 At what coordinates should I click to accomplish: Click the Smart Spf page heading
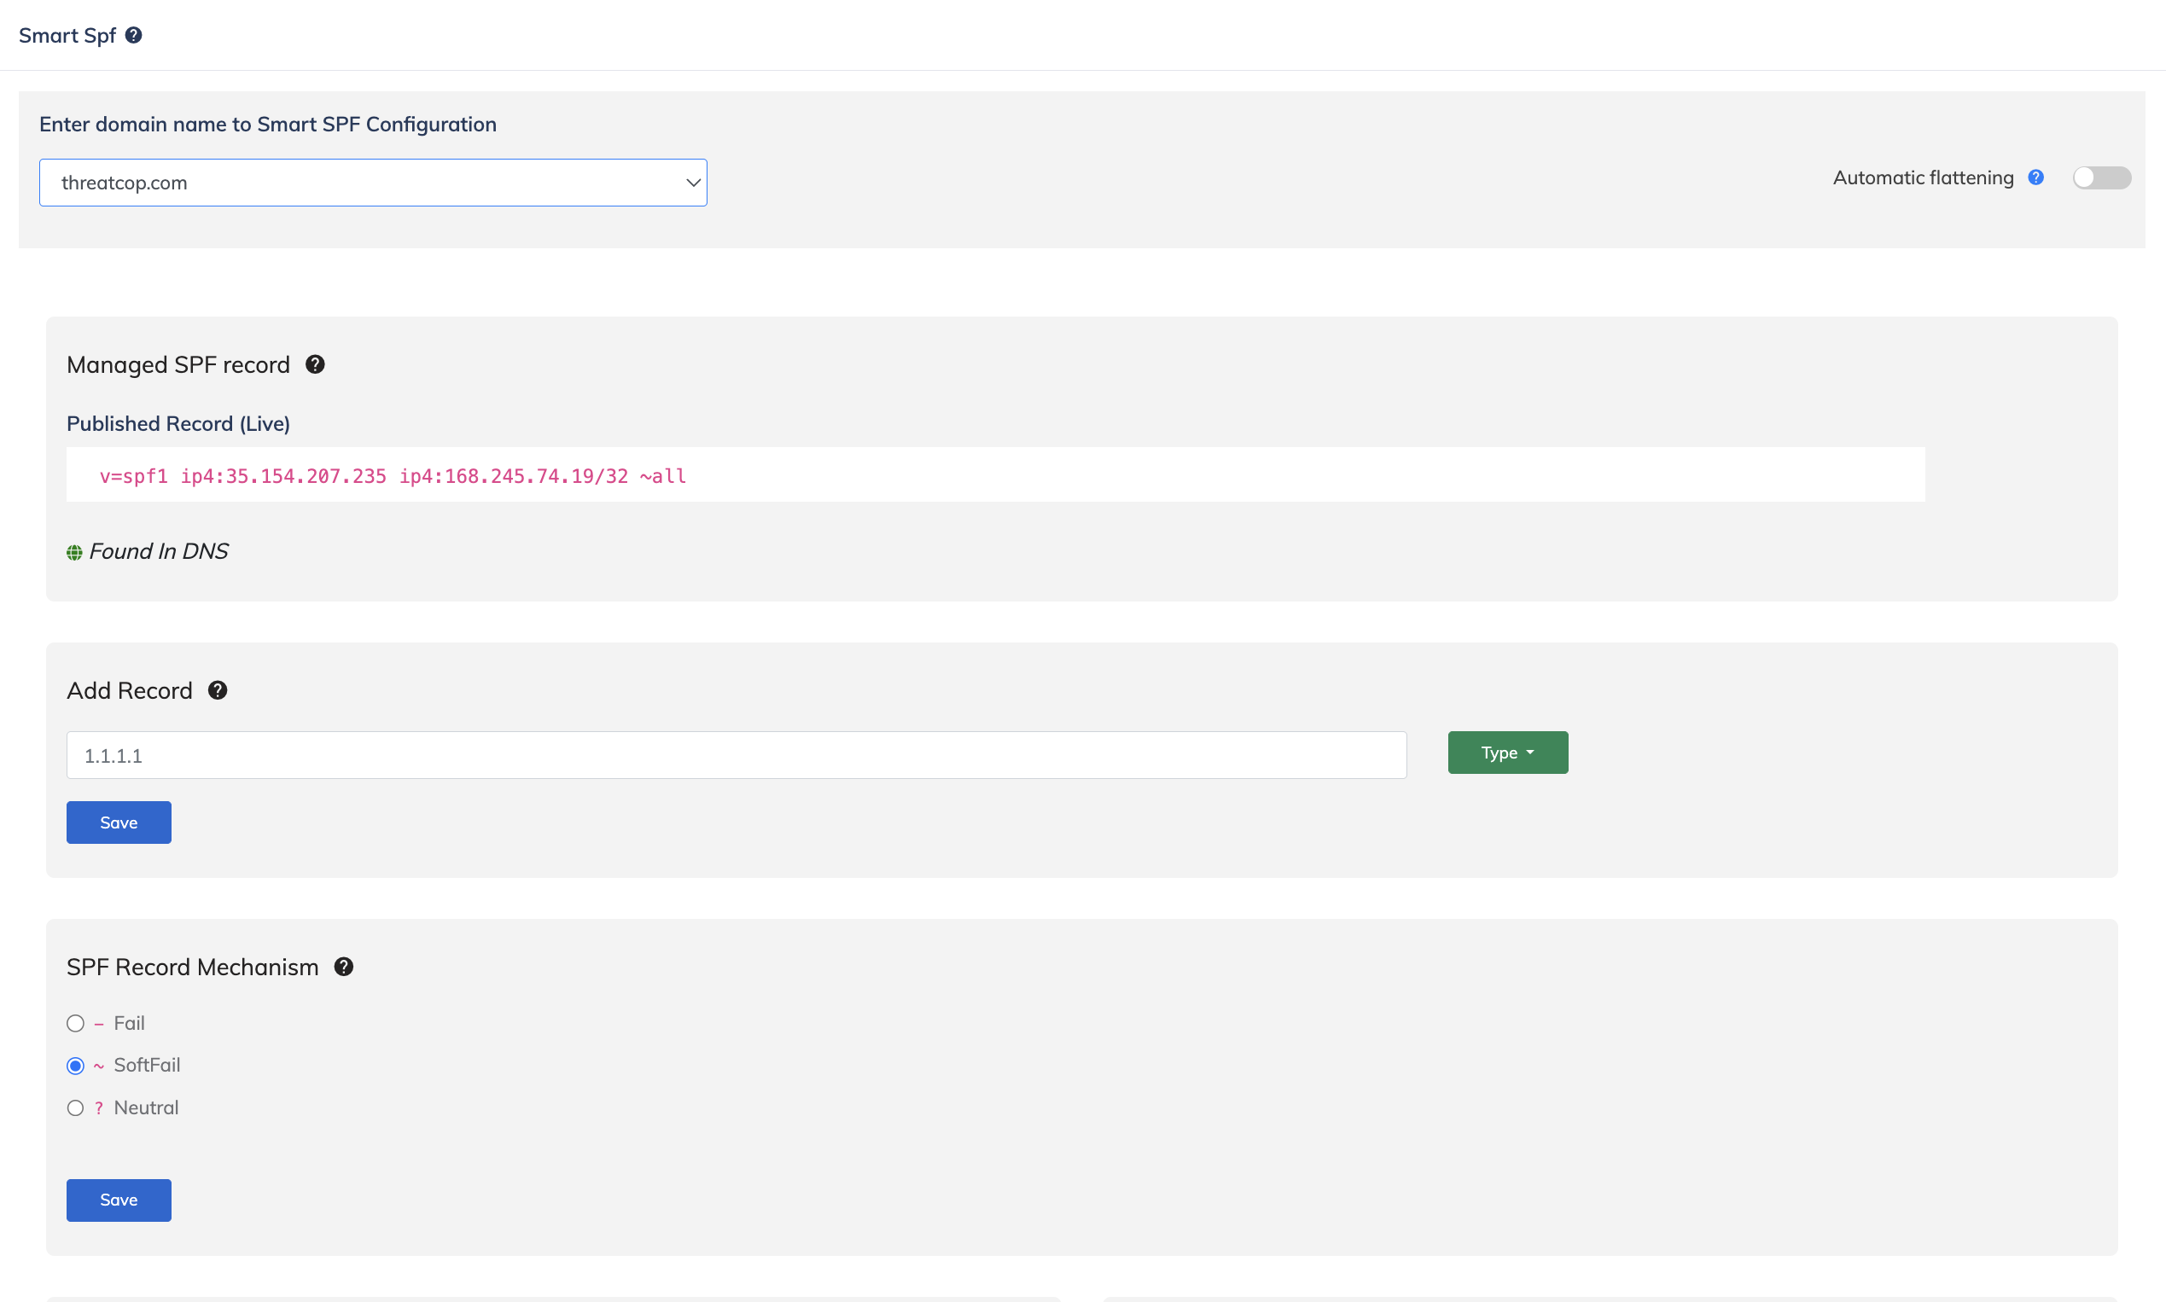(x=67, y=35)
